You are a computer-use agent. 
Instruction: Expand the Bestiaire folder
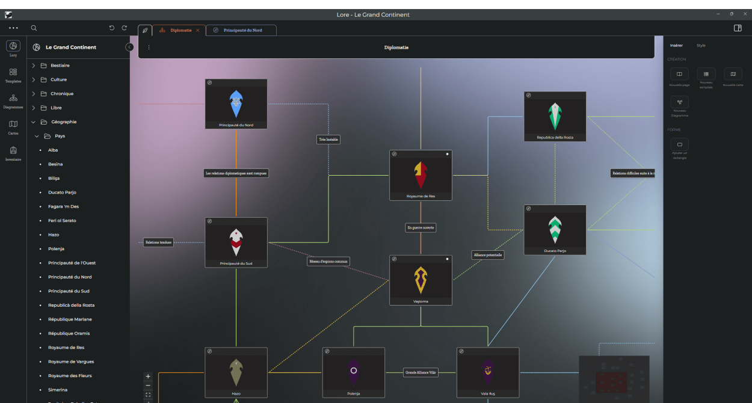click(34, 66)
